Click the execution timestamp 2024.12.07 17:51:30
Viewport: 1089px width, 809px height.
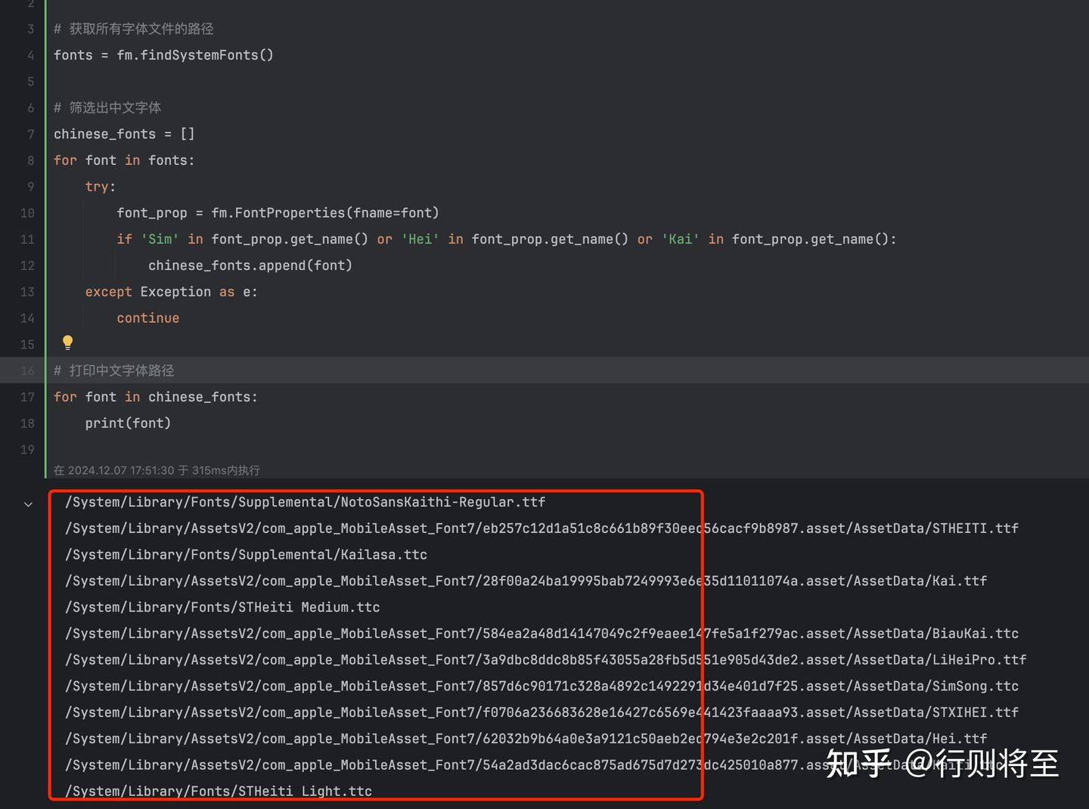(121, 470)
